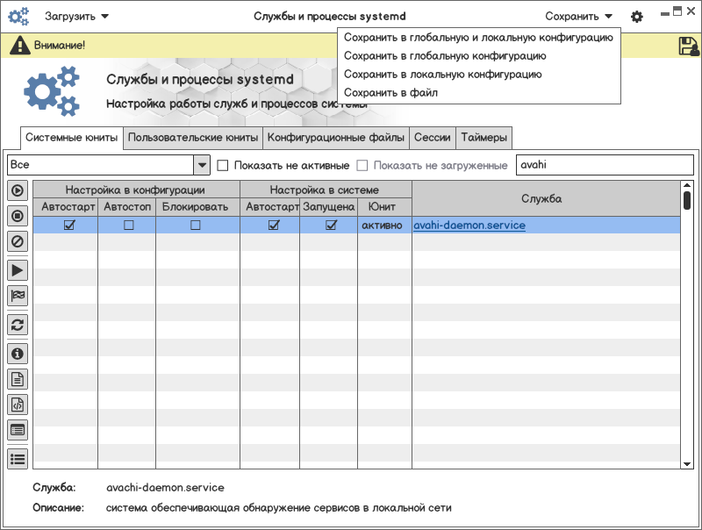Enable 'Показать не активные' checkbox

point(223,165)
